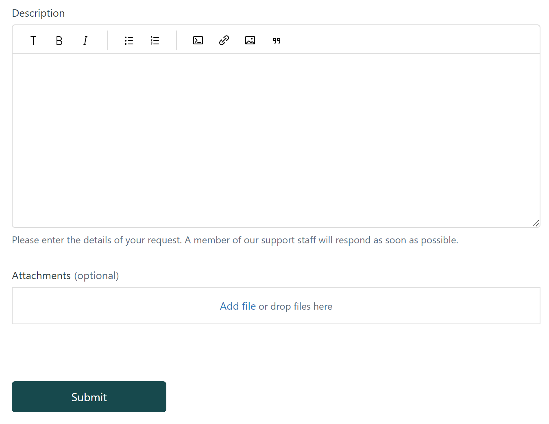Grab the text area resize handle
The width and height of the screenshot is (549, 424).
coord(536,223)
